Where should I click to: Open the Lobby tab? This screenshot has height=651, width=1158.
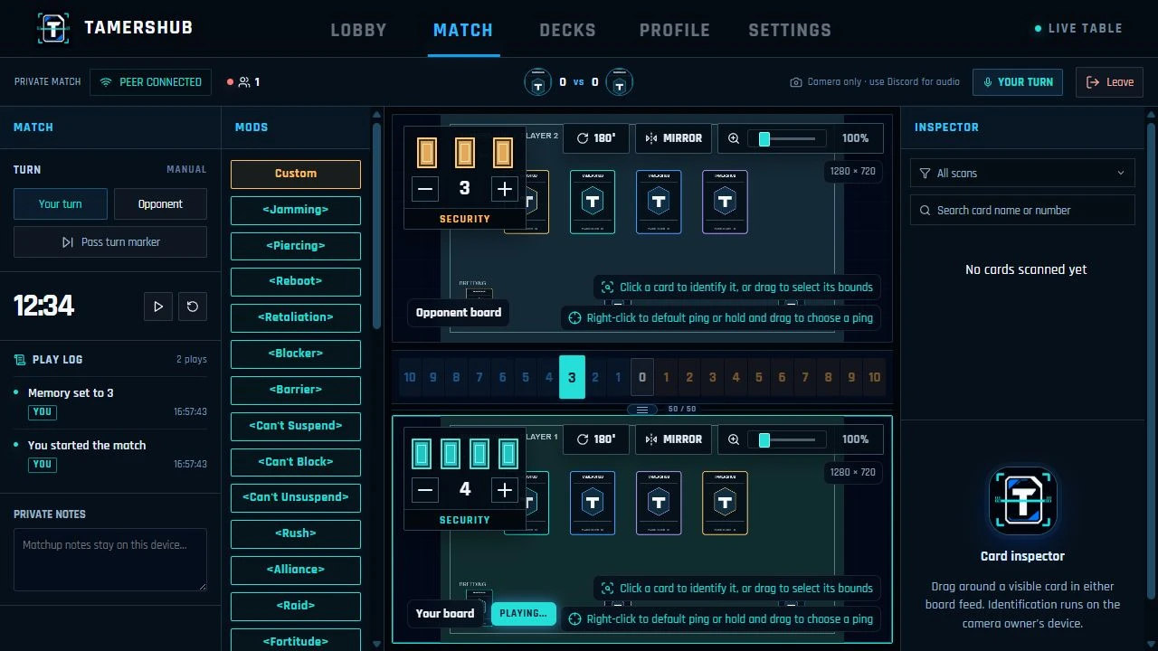click(358, 30)
